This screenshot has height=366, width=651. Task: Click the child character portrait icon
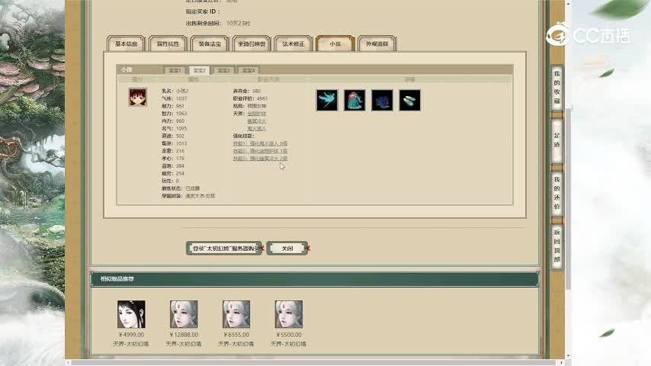pyautogui.click(x=137, y=97)
